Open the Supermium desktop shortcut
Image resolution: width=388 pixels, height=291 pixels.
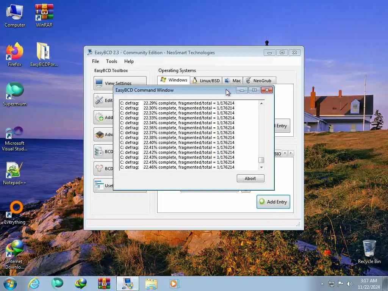tap(15, 94)
